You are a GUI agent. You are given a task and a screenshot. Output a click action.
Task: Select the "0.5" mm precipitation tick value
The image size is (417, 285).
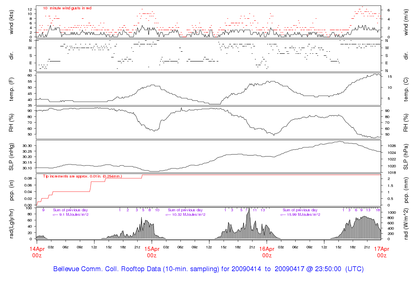coord(391,199)
